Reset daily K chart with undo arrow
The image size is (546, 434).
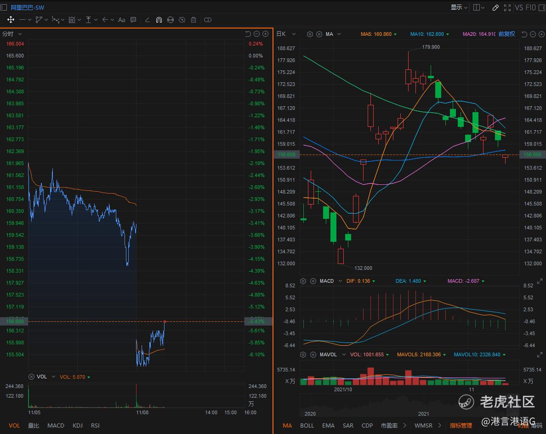tap(524, 34)
